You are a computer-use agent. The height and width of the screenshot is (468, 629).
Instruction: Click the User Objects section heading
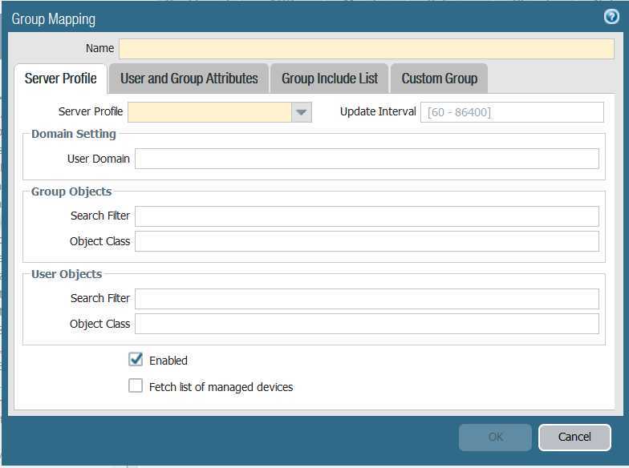point(67,274)
